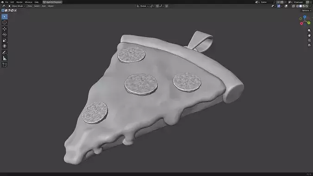Image resolution: width=313 pixels, height=176 pixels.
Task: Click the Back to Previous button
Action: [x=52, y=2]
